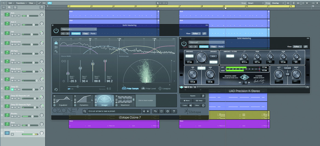Click Compare in the Ozone window
This screenshot has width=320, height=146.
point(76,34)
